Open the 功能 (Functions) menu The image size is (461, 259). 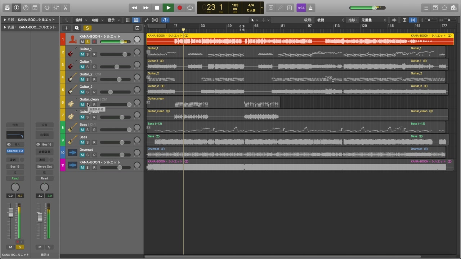pos(97,20)
